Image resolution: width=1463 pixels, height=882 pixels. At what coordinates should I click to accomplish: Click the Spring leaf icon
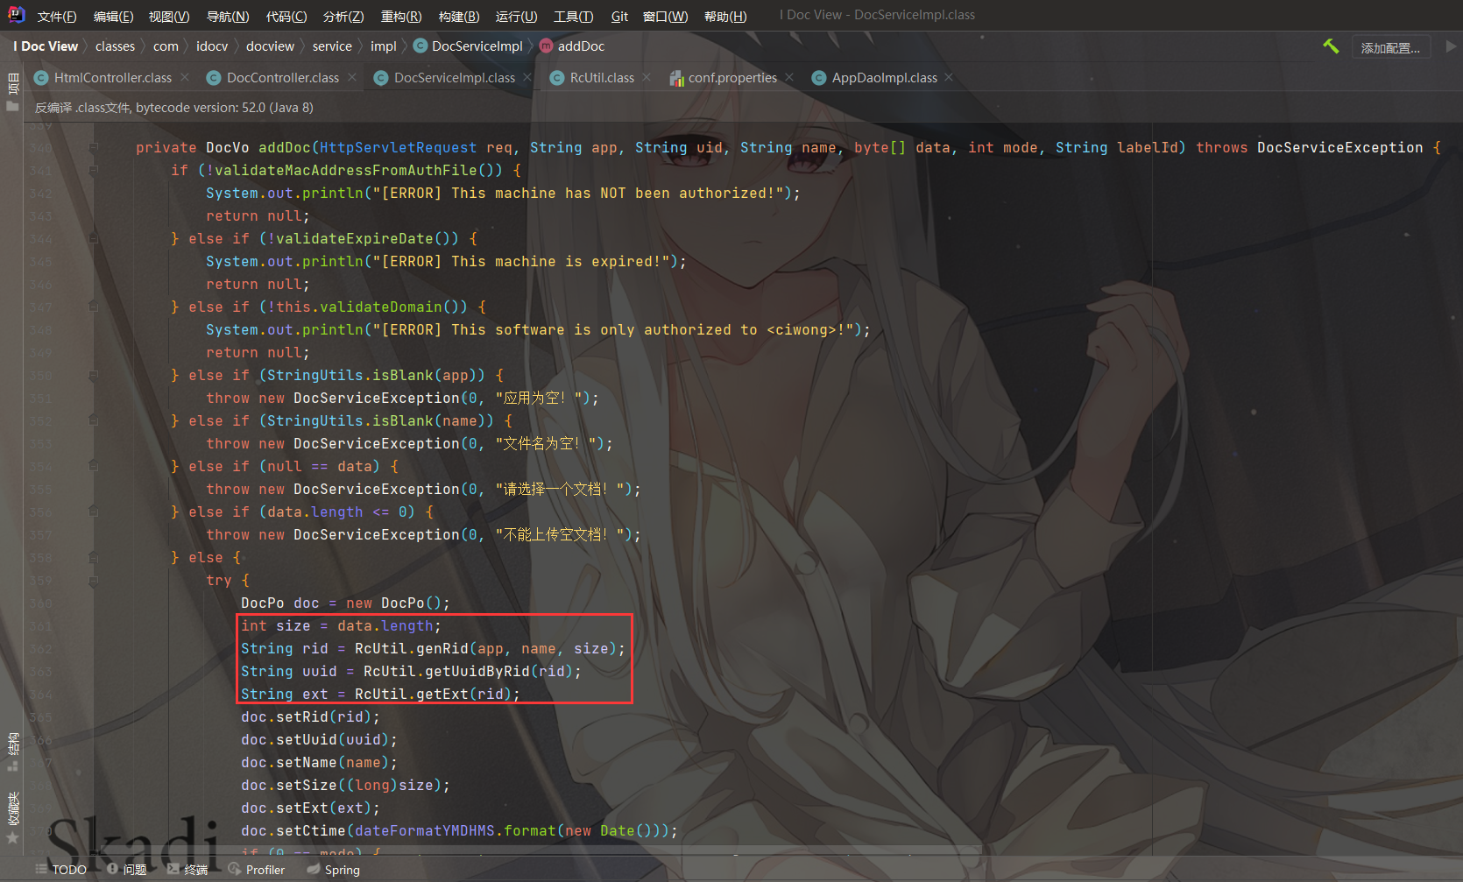[314, 869]
